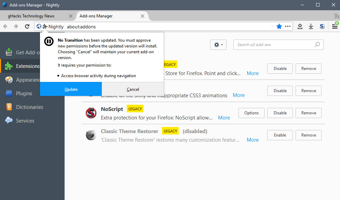
Task: Focus the Search all add-ons field
Action: 278,45
